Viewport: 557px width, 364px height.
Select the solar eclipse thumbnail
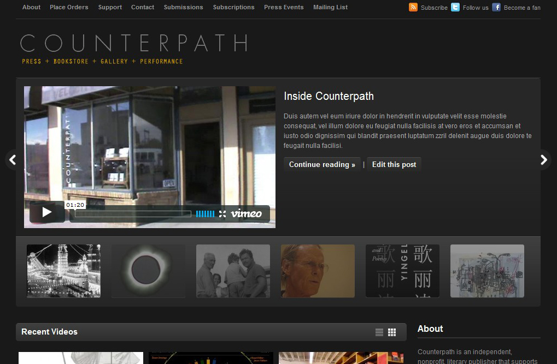click(149, 271)
